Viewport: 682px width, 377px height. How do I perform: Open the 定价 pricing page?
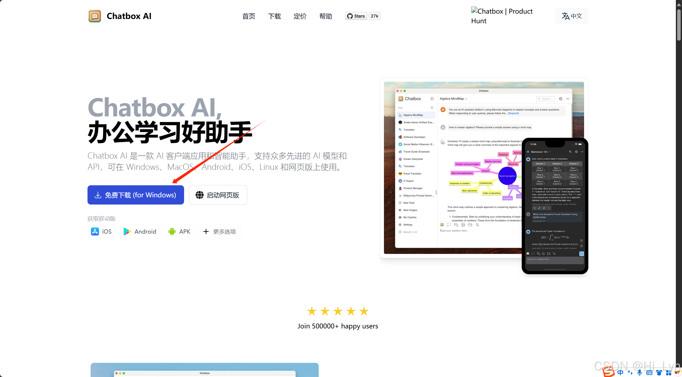[x=300, y=16]
